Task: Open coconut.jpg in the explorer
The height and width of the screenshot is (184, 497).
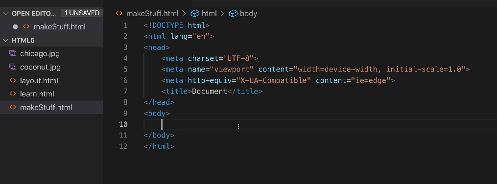Action: (40, 67)
